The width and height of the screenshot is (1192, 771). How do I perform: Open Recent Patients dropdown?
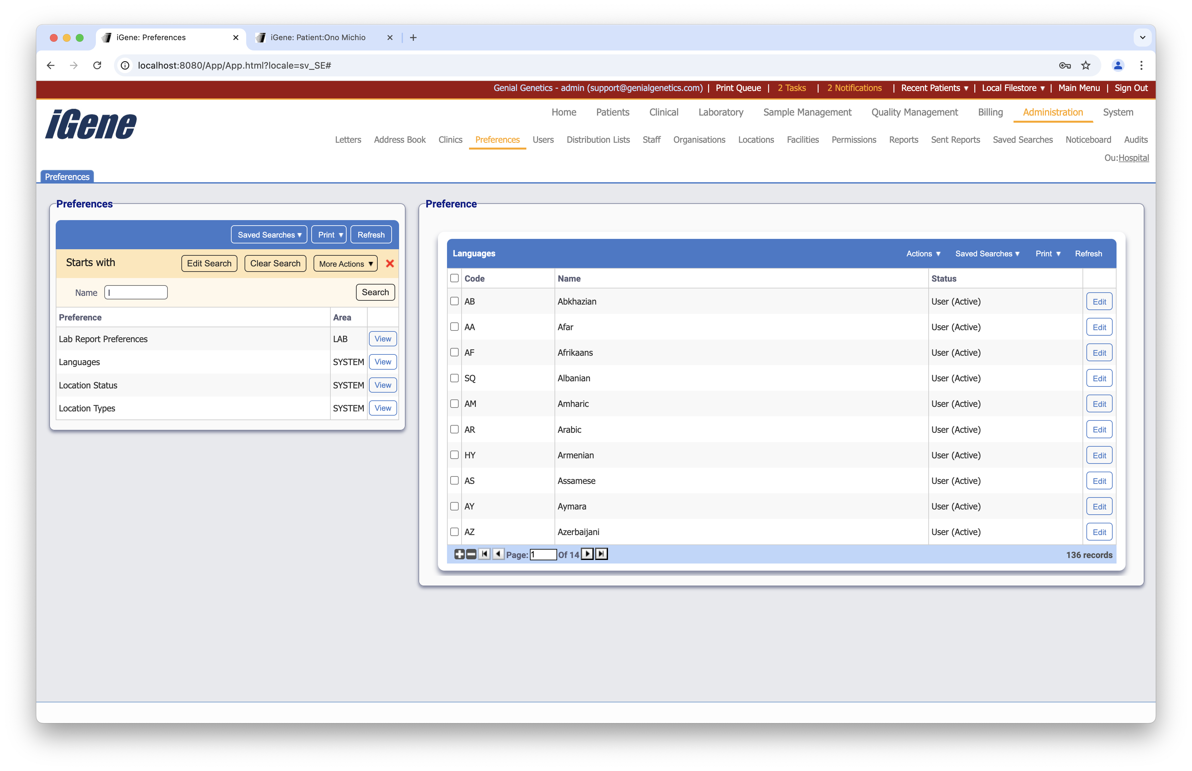[934, 88]
